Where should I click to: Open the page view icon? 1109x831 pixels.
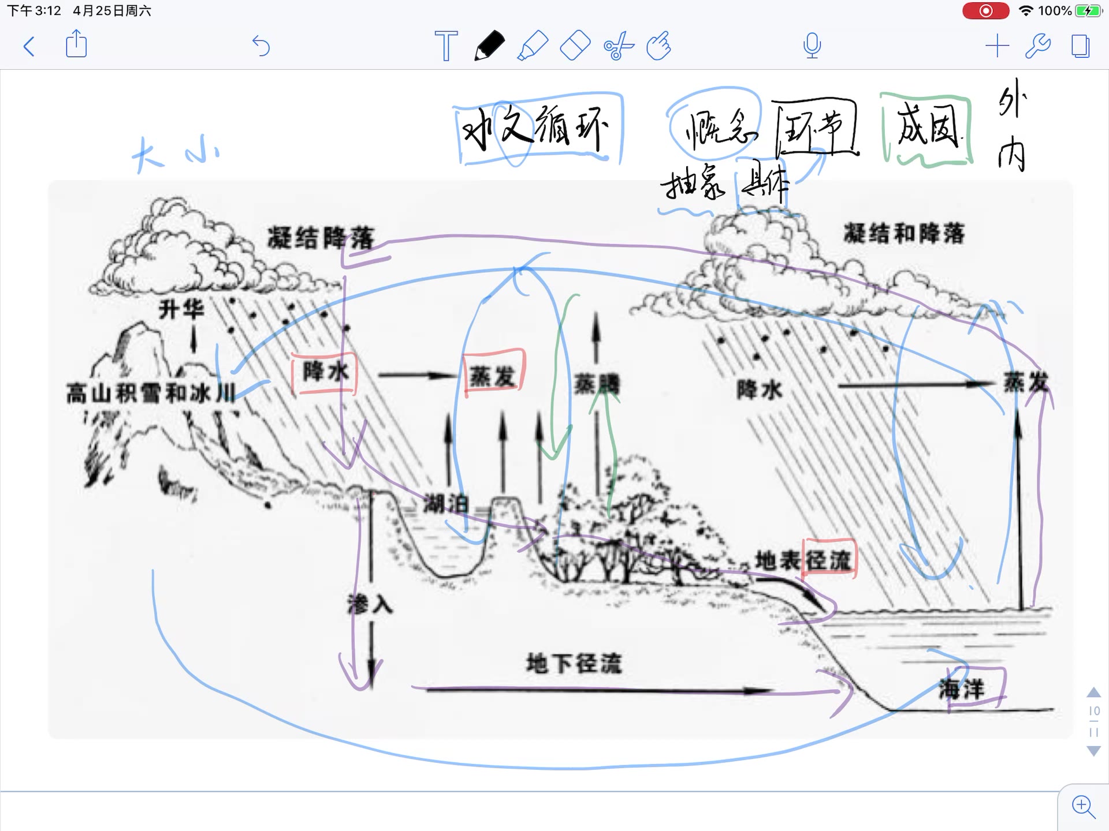1081,46
